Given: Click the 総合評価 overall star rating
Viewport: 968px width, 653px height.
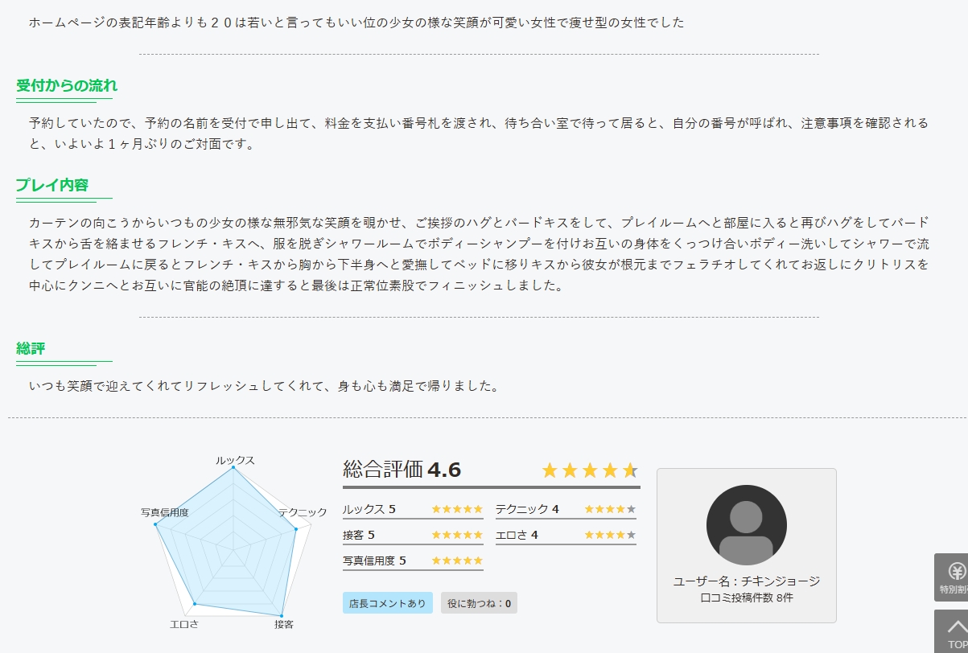Looking at the screenshot, I should pos(589,470).
